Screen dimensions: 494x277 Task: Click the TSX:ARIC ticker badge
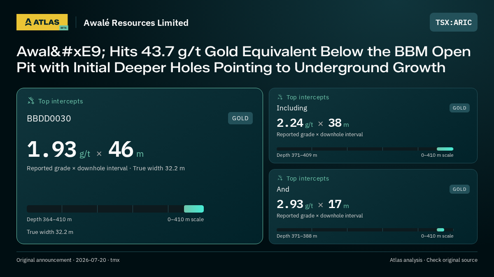pos(454,22)
